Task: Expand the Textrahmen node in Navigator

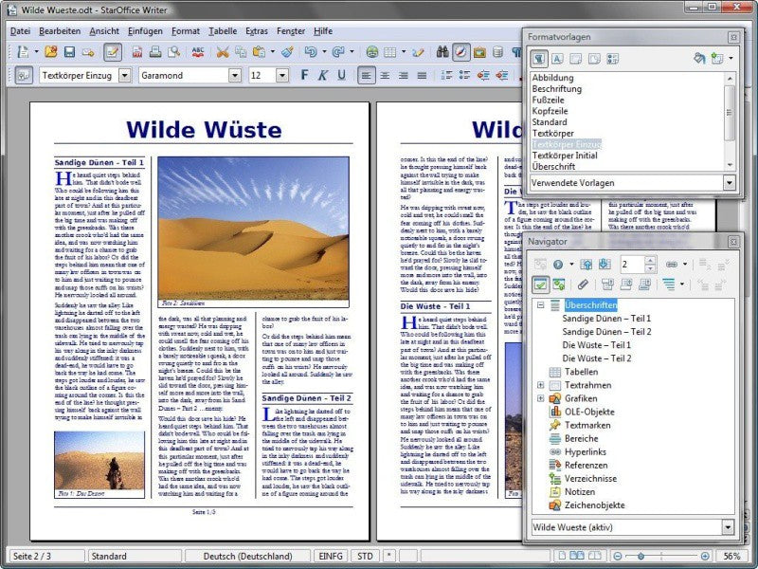Action: [540, 385]
